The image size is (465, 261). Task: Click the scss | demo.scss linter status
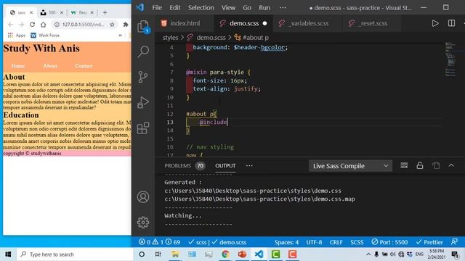[217, 242]
